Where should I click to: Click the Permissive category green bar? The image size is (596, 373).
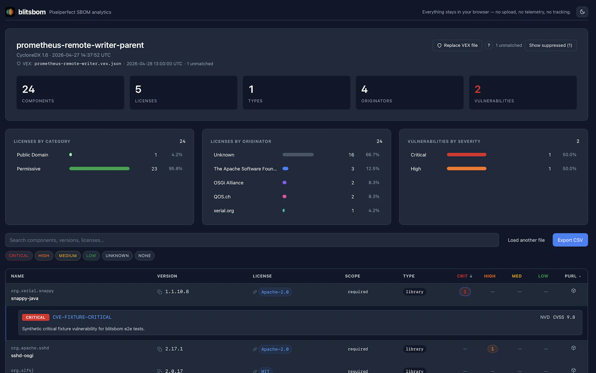point(99,168)
